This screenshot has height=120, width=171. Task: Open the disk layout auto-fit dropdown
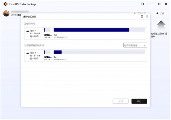[135, 45]
